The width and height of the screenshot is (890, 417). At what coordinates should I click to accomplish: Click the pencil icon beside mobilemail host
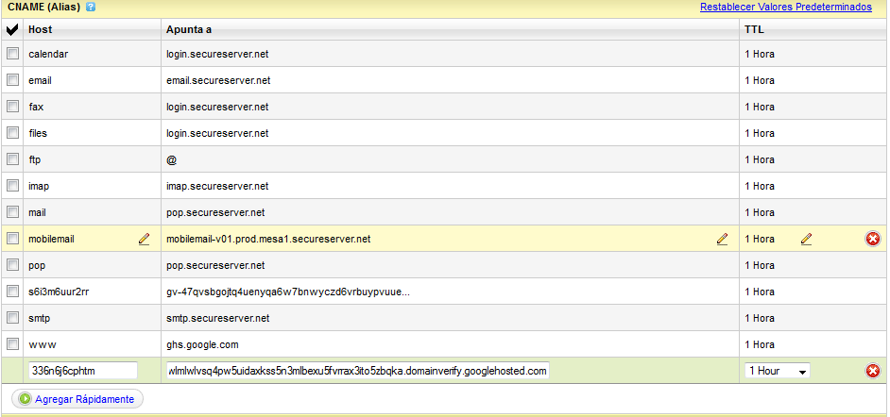point(145,239)
